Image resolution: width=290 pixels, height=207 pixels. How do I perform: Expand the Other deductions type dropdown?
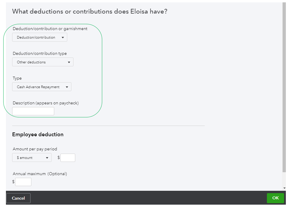tap(43, 62)
